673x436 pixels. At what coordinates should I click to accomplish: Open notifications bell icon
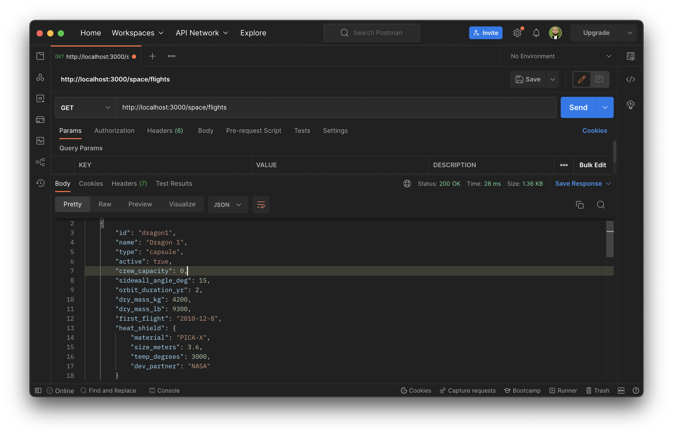[x=536, y=33]
